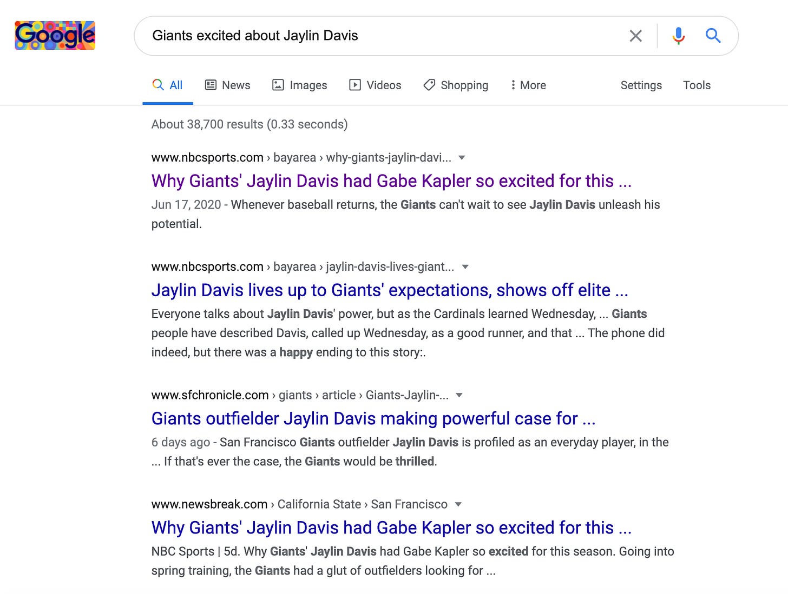788x594 pixels.
Task: Run the search with the magnifier icon
Action: pos(713,36)
